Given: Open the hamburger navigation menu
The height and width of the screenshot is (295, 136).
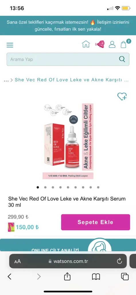Looking at the screenshot, I should click(10, 45).
